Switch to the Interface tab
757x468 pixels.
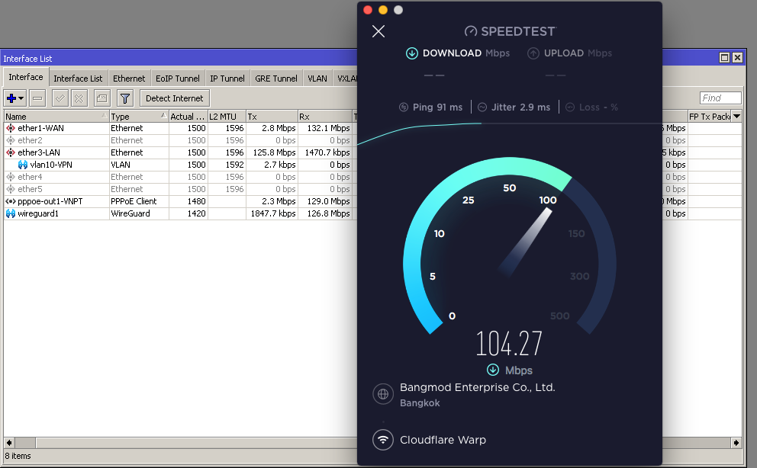(x=26, y=77)
